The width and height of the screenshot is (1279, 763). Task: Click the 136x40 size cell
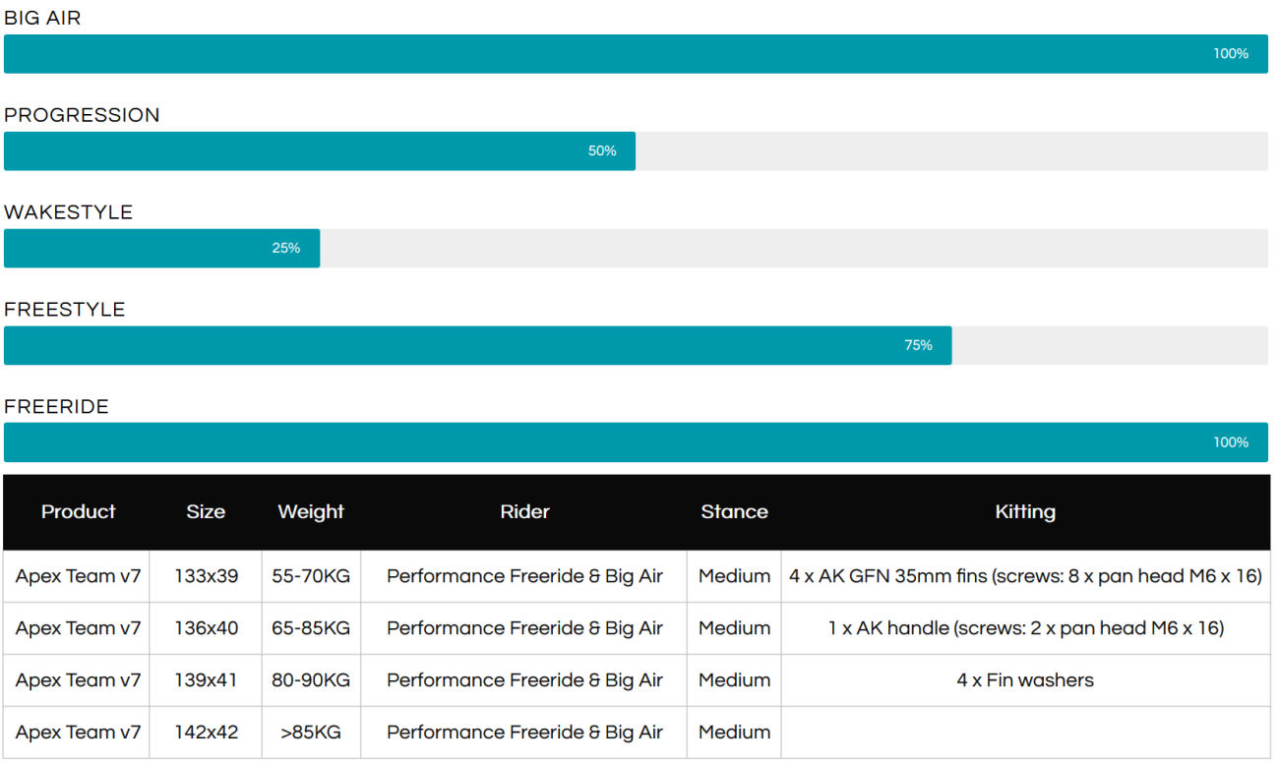tap(206, 628)
